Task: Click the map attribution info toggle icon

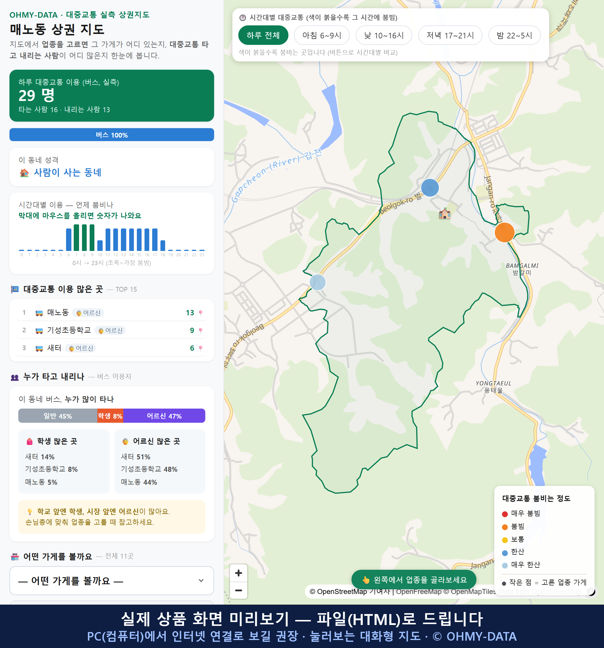Action: tap(591, 591)
